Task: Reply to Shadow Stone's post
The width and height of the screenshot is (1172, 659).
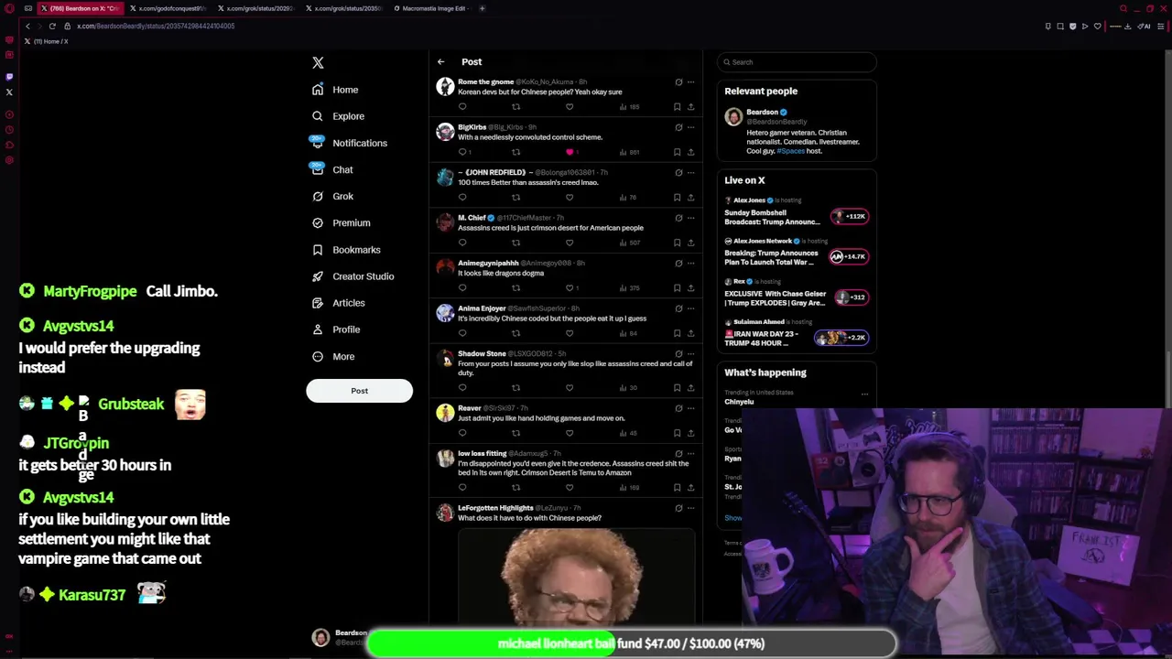Action: click(462, 388)
